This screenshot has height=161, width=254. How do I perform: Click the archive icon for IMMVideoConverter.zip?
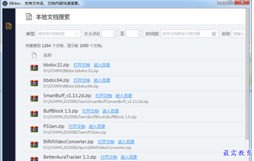[34, 144]
